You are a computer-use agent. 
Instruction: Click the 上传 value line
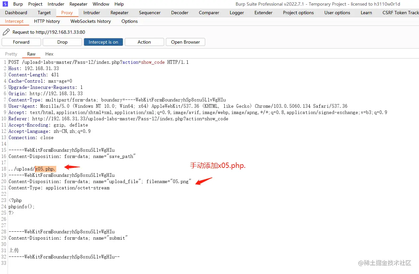pyautogui.click(x=14, y=251)
